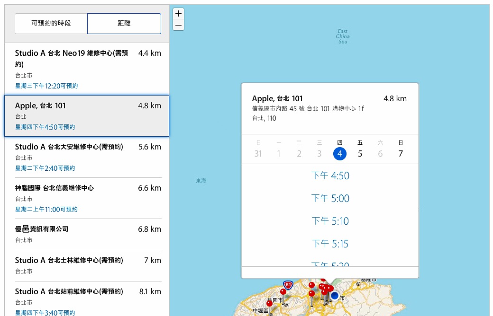Select Studio A 台北 Neo19 維修中心 listing

[x=87, y=69]
